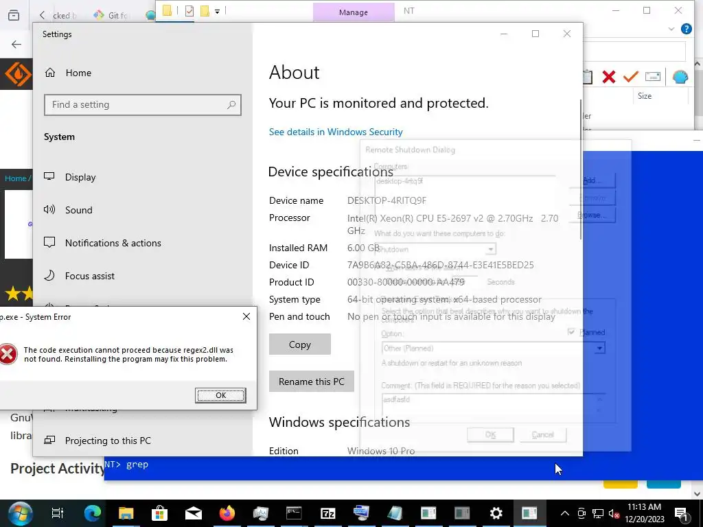Click red X delete icon in Explorer toolbar
703x527 pixels.
coord(608,77)
